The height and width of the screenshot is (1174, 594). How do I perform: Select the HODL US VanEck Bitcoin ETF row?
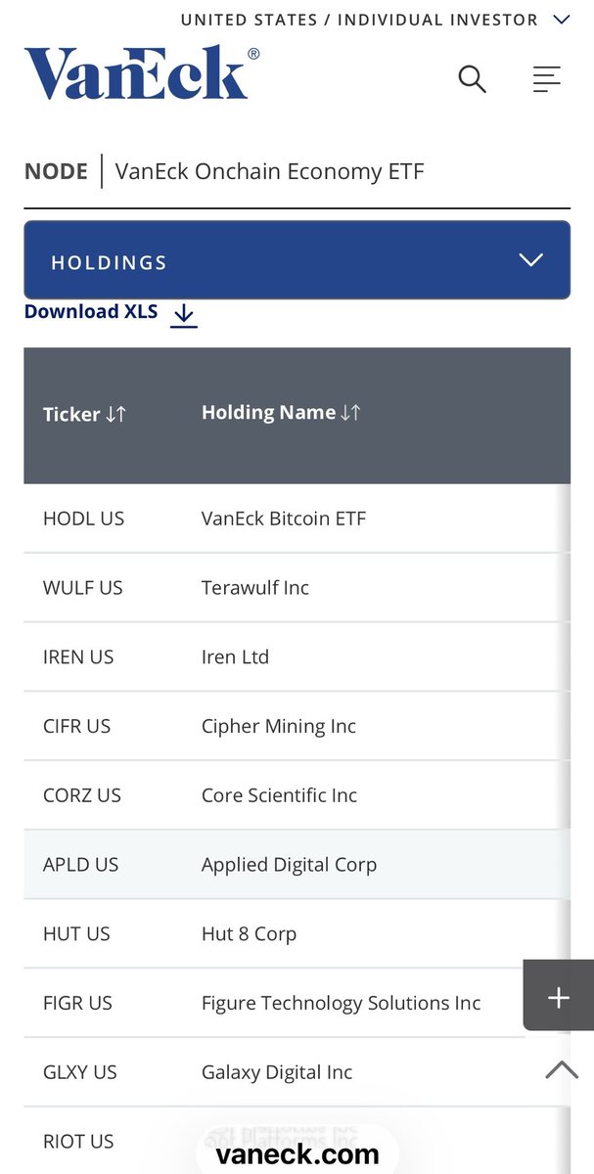tap(284, 519)
